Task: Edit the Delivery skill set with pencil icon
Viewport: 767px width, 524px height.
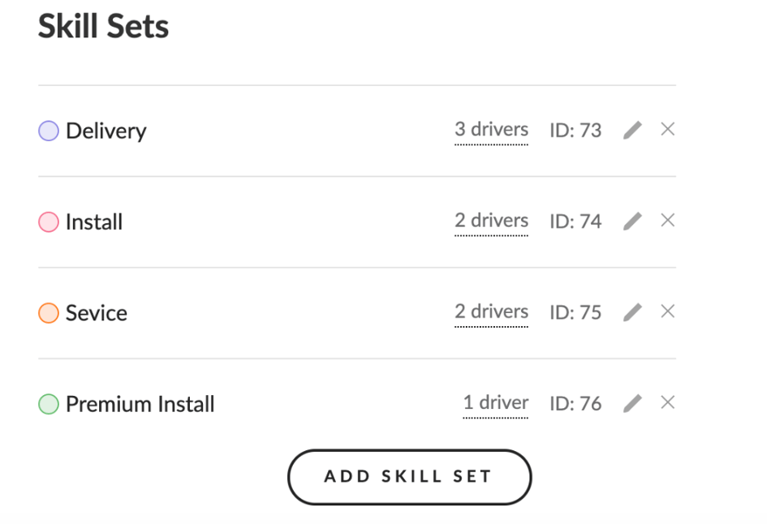Action: [x=632, y=130]
